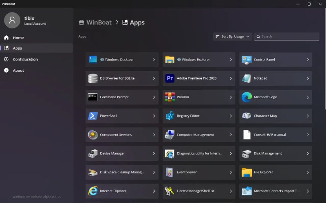Screen dimensions: 326x203
Task: Click the Internet Explorer app label
Action: click(113, 191)
